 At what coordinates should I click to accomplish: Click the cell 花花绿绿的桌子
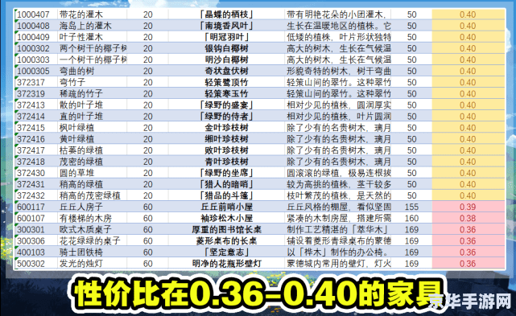[89, 241]
